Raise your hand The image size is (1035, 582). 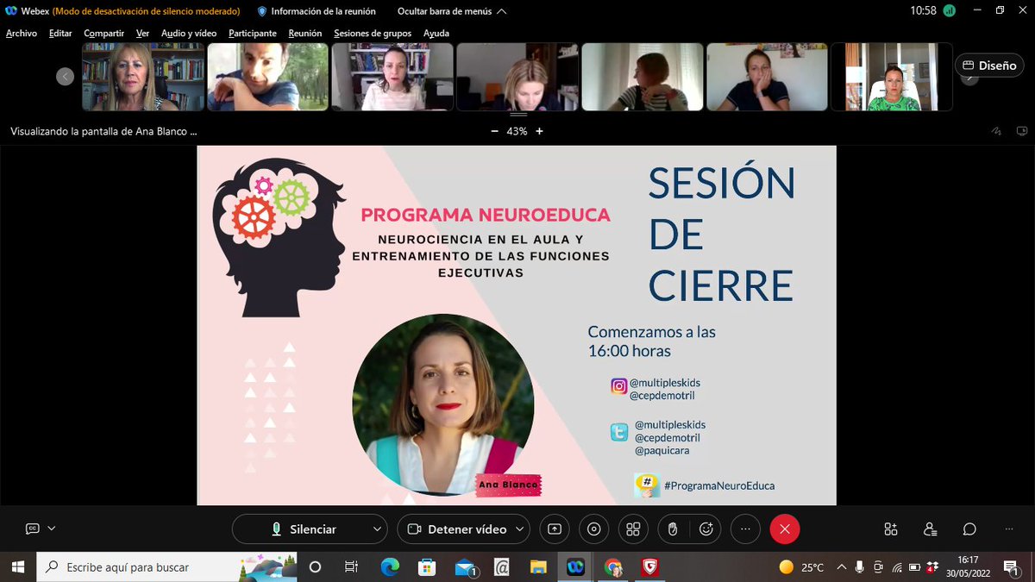pos(672,529)
